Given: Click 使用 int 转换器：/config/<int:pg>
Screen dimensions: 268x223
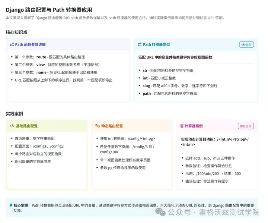Looking at the screenshot, I should pyautogui.click(x=128, y=138).
